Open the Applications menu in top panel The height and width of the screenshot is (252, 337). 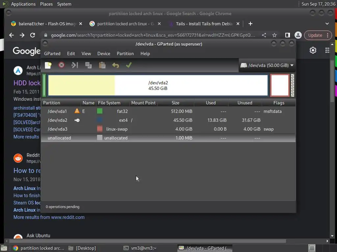[x=23, y=4]
